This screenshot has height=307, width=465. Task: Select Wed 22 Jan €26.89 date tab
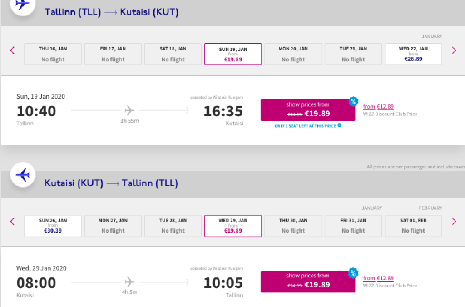[x=413, y=54]
